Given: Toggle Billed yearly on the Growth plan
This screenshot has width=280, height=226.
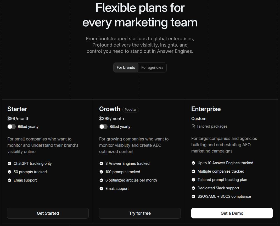Looking at the screenshot, I should tap(103, 127).
